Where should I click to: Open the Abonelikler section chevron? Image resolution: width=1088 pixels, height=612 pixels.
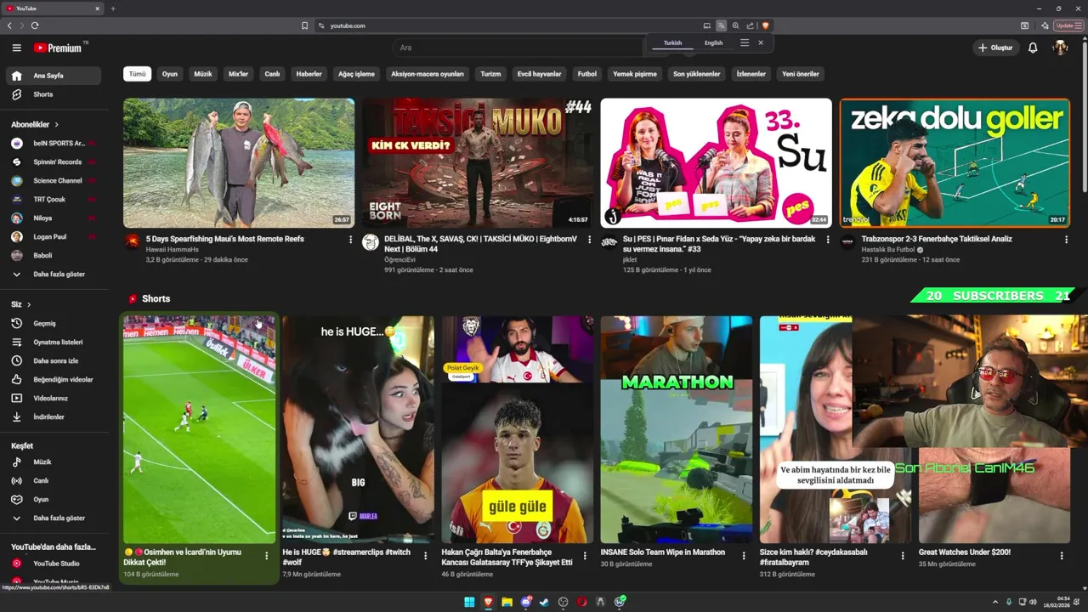pos(57,124)
